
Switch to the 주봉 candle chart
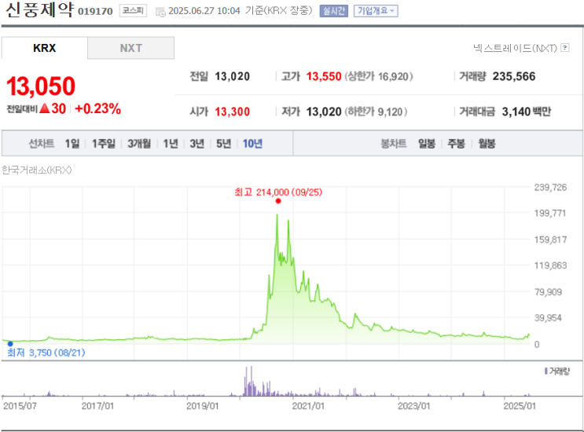point(456,143)
